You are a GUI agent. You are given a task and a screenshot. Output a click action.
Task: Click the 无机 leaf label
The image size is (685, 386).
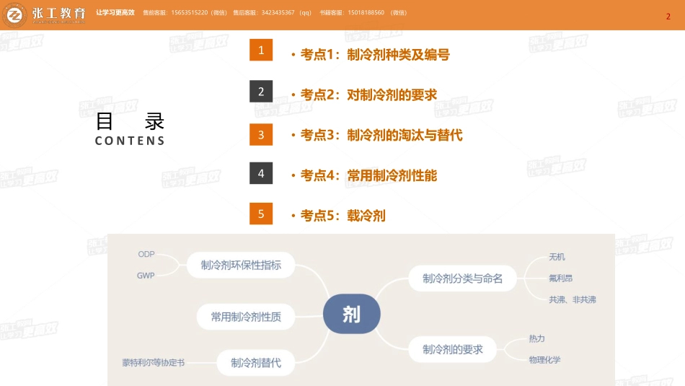tap(557, 257)
